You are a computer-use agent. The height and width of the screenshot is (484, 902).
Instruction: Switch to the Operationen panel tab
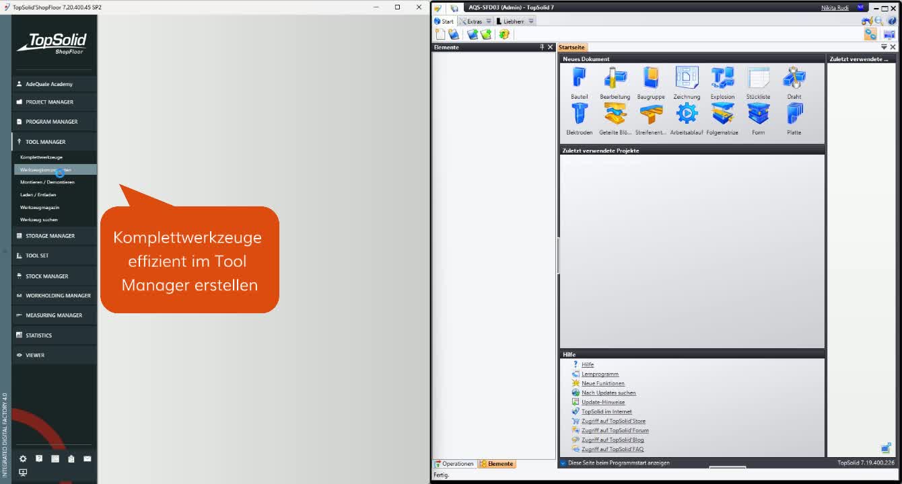[x=454, y=464]
